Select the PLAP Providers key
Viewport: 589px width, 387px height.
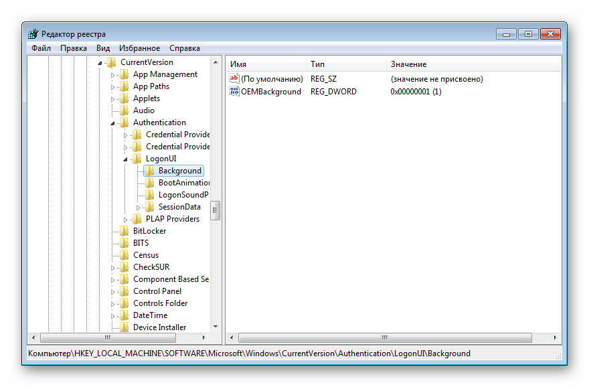172,219
